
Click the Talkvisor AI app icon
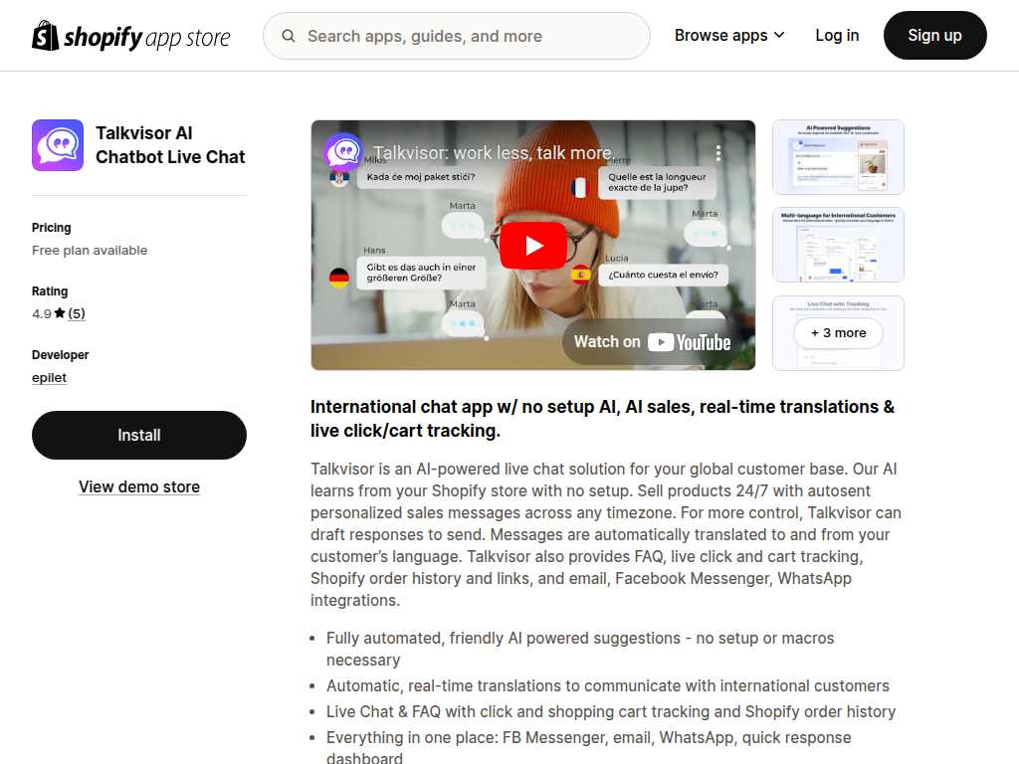click(x=58, y=145)
